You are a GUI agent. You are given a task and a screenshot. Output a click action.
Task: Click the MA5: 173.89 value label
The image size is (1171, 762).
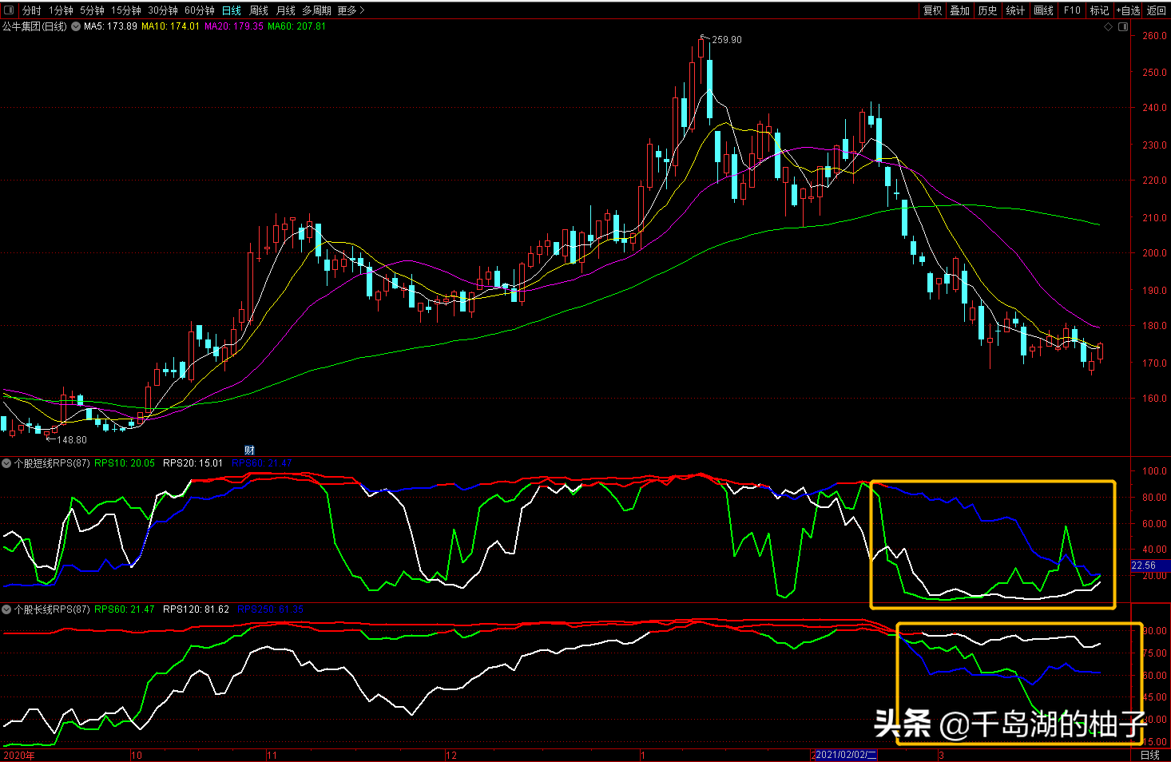110,26
